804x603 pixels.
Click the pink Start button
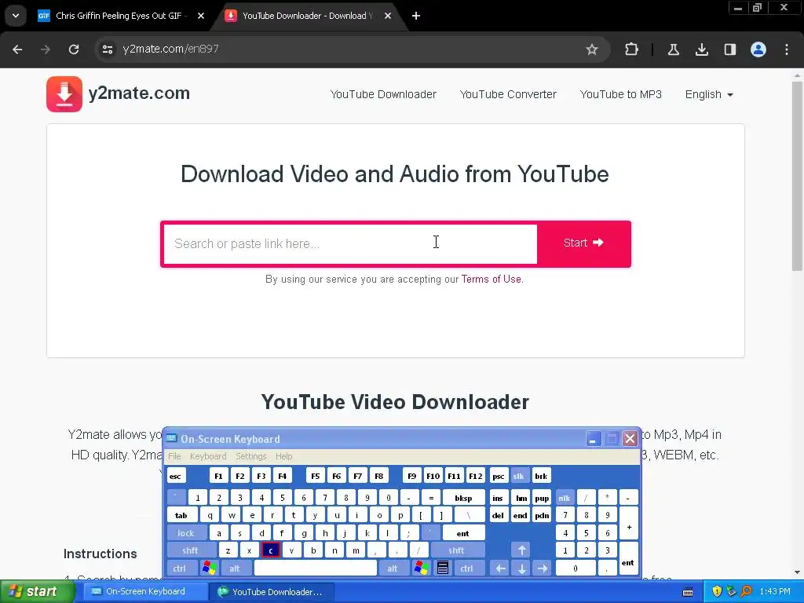click(x=583, y=243)
